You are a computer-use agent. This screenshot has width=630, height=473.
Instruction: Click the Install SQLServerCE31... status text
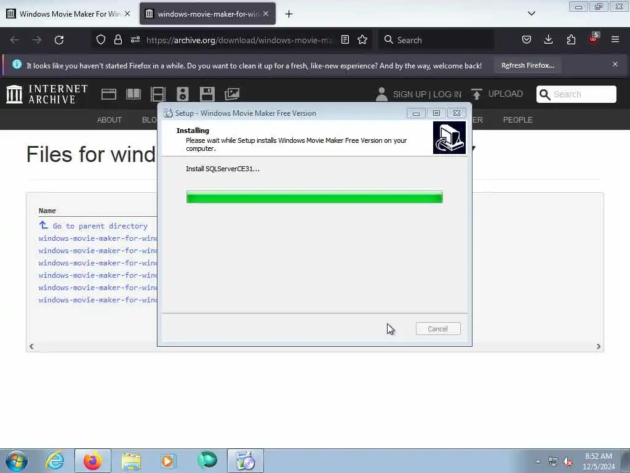tap(223, 169)
